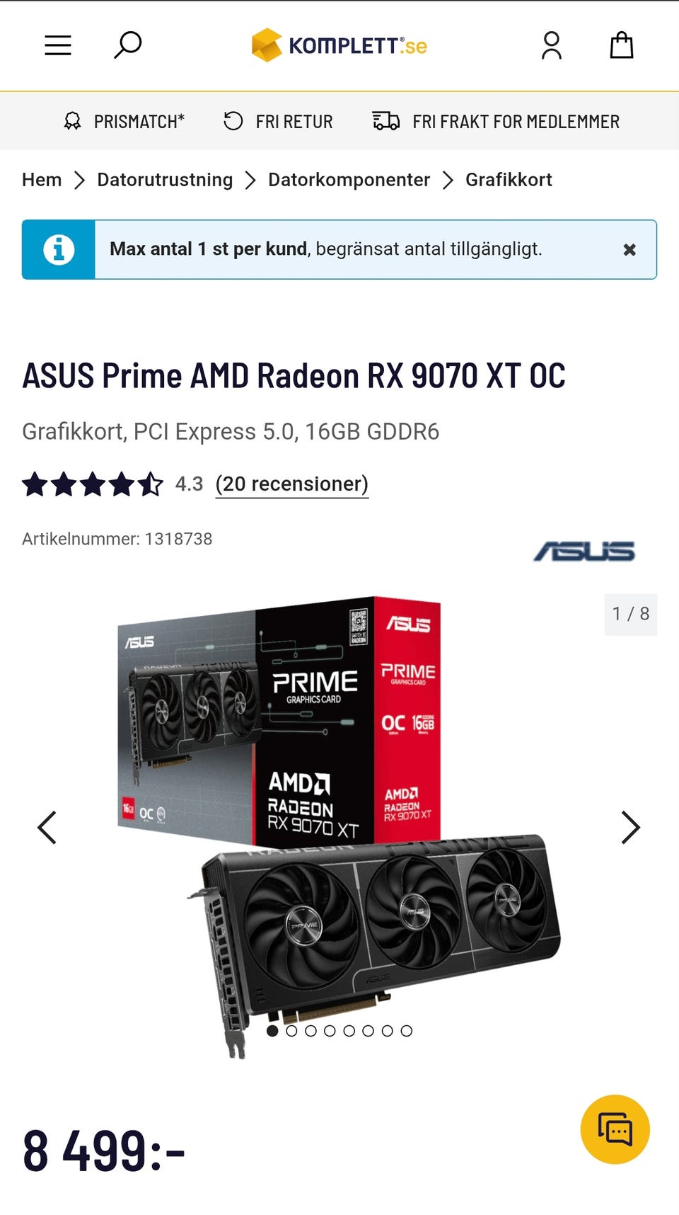This screenshot has height=1215, width=679.
Task: Click the ASUS brand logo
Action: click(584, 551)
